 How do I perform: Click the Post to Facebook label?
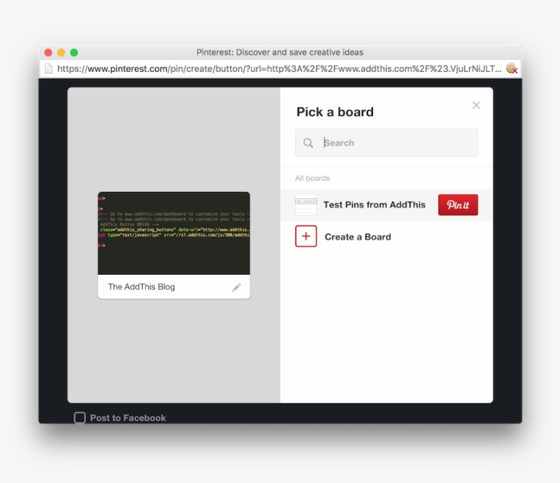[x=128, y=418]
